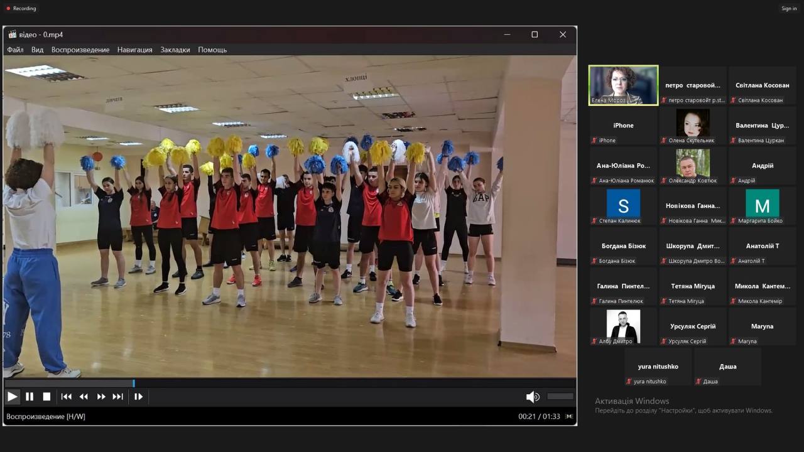Skip to the previous track
The height and width of the screenshot is (452, 804).
coord(66,396)
